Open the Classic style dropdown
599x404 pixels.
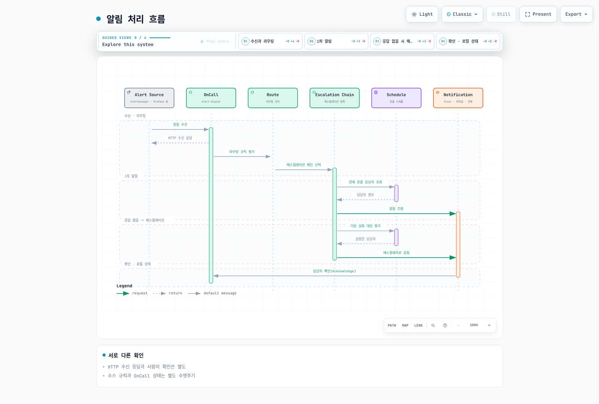(462, 14)
